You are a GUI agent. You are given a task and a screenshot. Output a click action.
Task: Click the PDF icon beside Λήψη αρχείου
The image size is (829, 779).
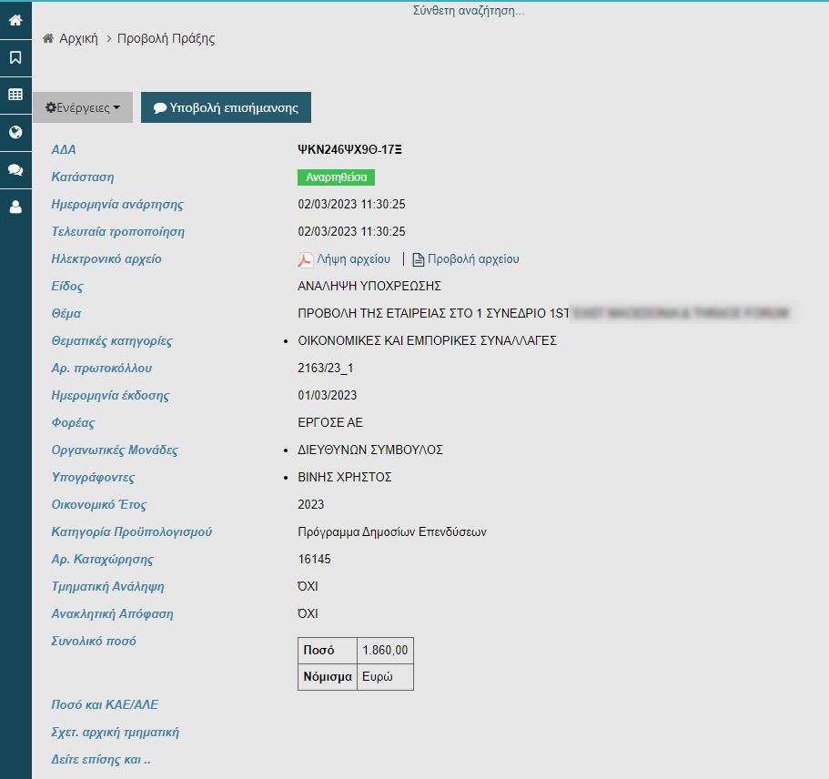click(x=306, y=260)
